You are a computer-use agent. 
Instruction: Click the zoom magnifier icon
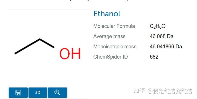[x=58, y=93]
